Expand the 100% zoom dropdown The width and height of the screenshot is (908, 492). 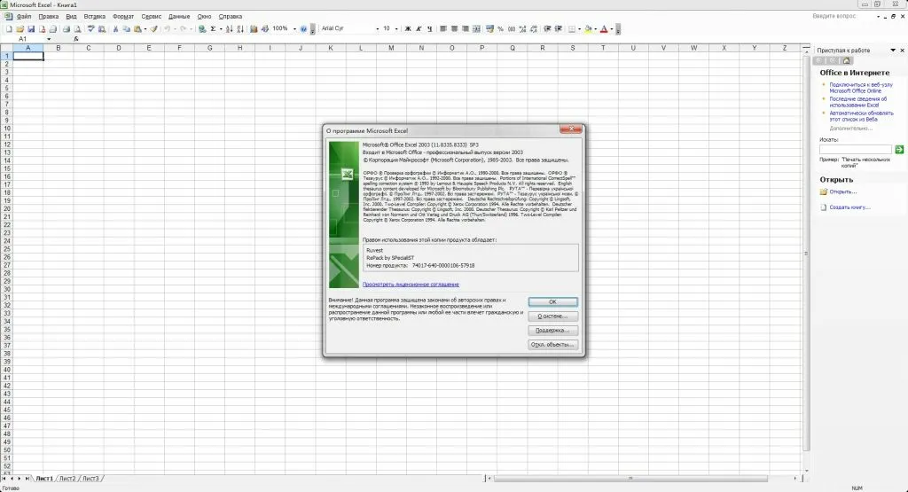[294, 28]
